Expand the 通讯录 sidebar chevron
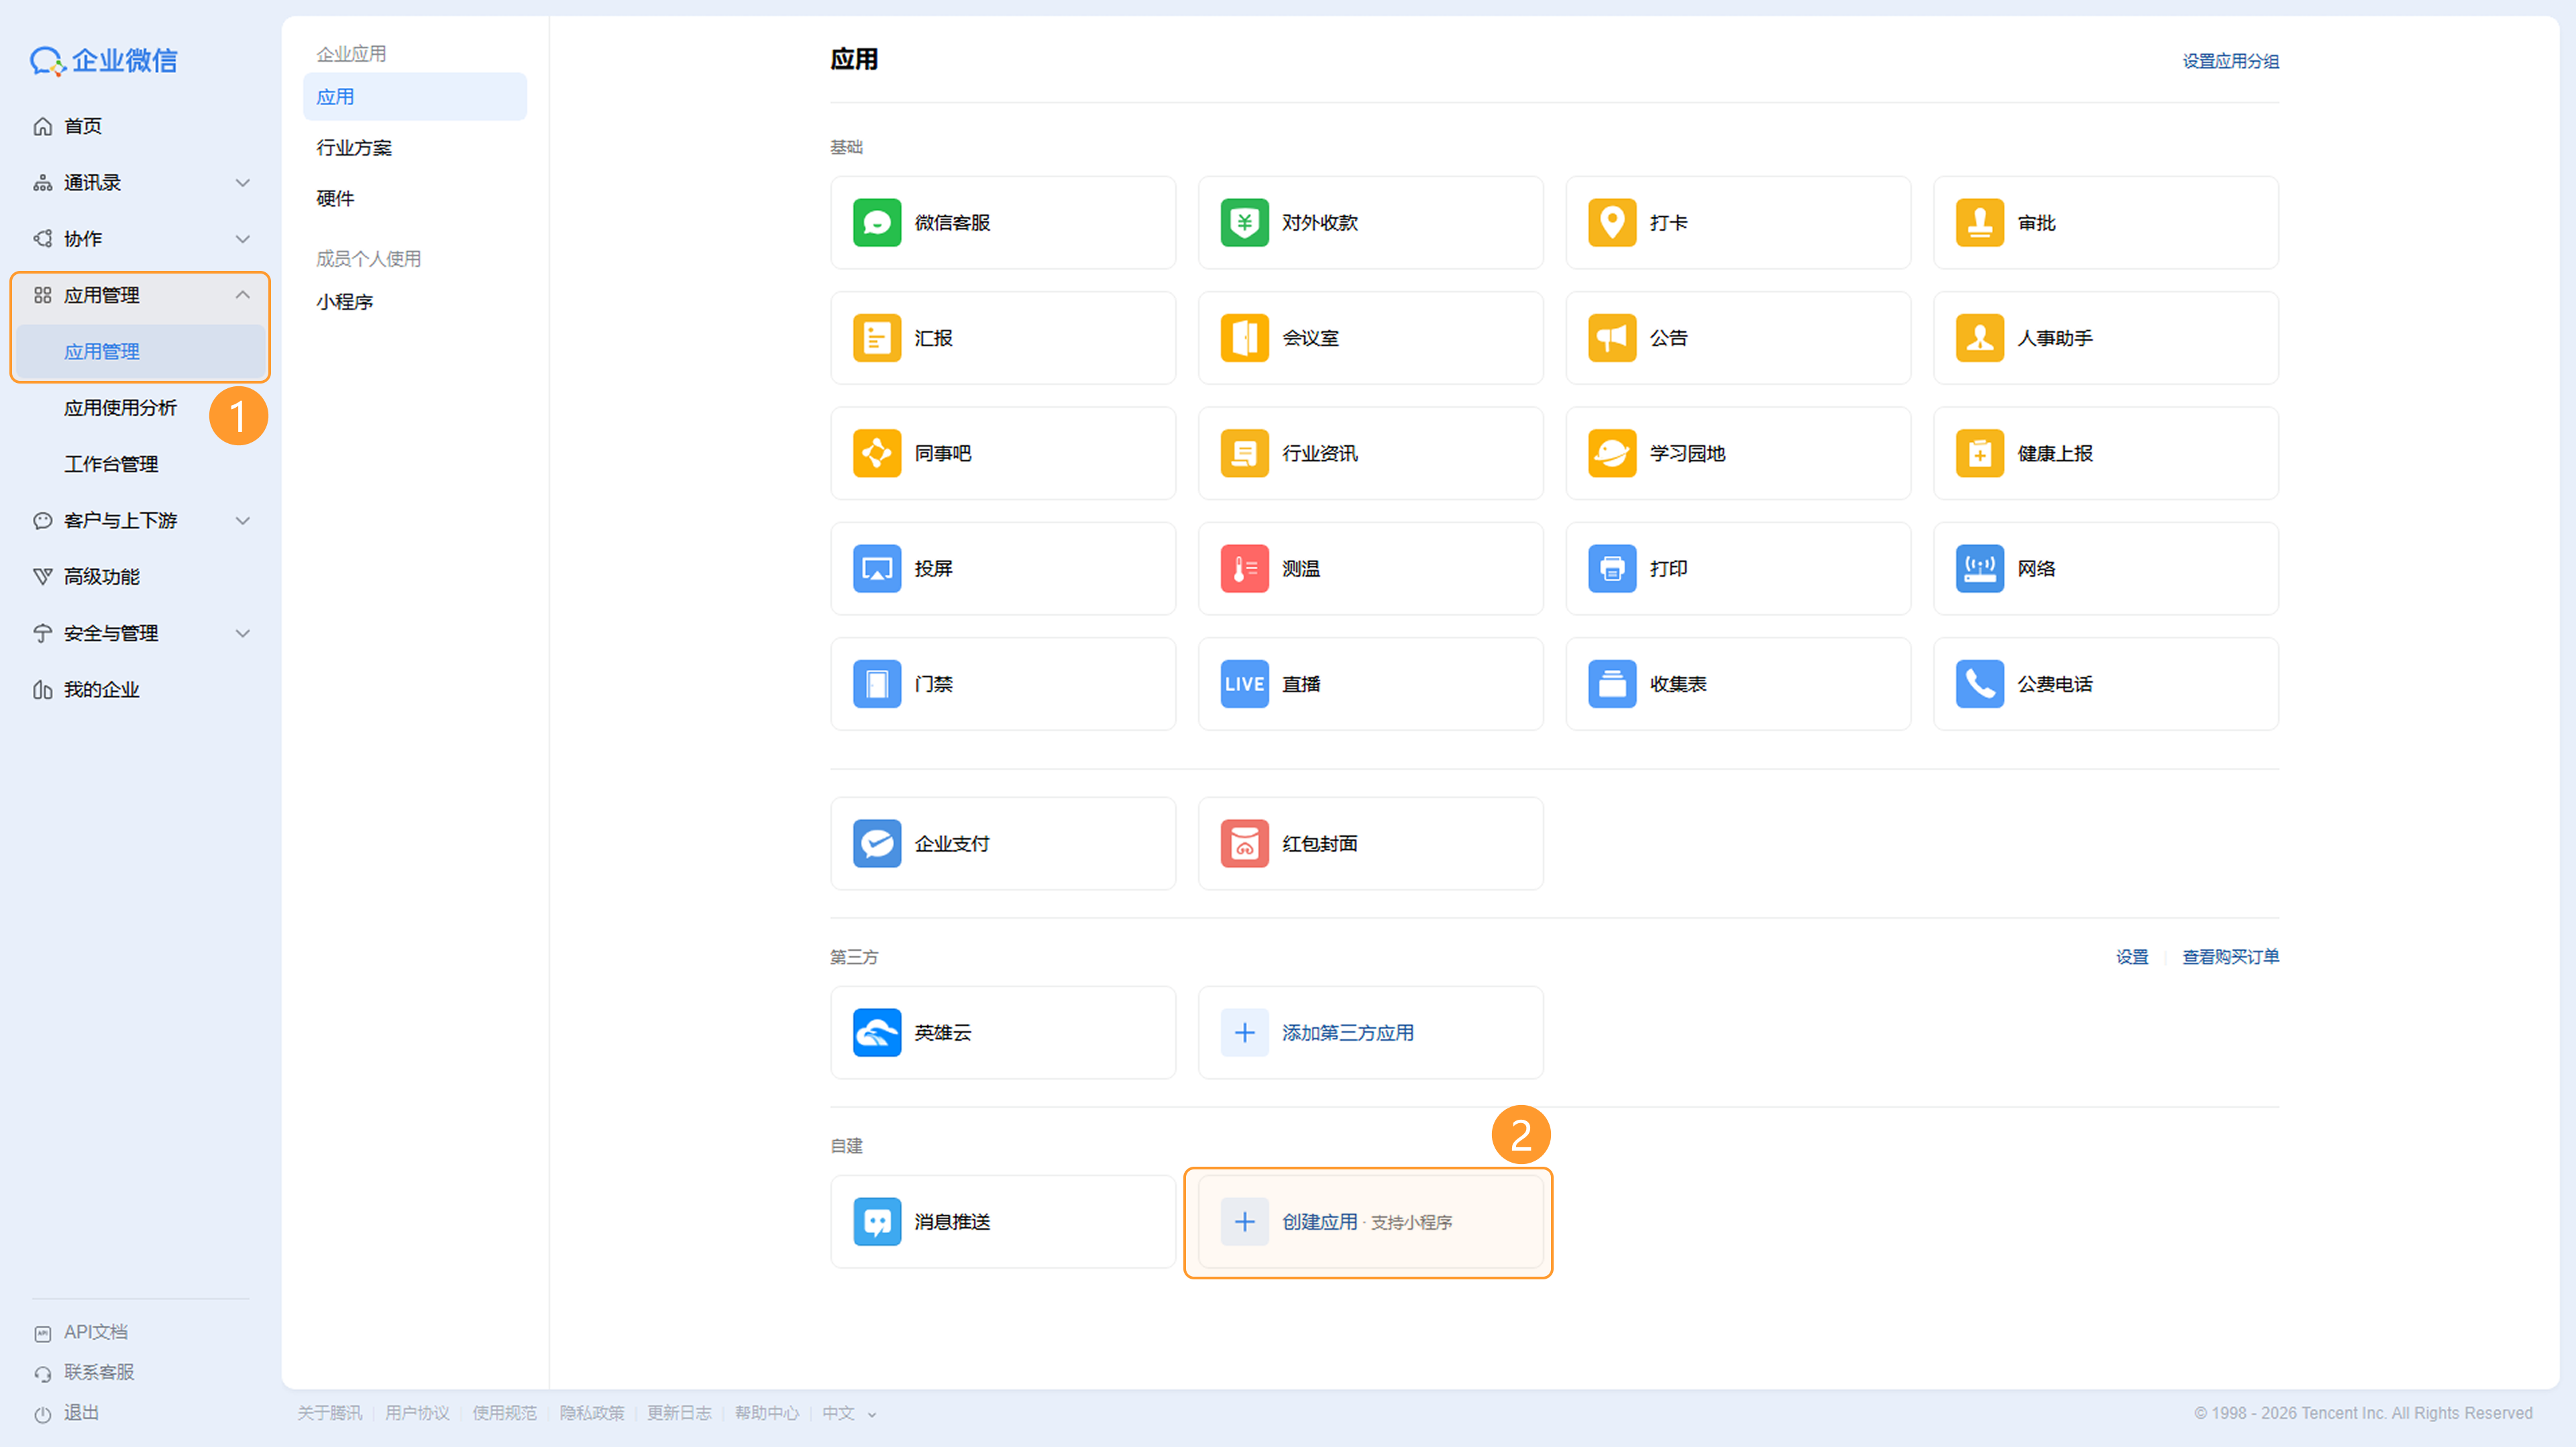 (242, 183)
